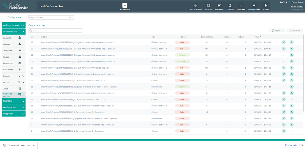Open the Zonas sidebar item
305x149 pixels.
(14, 89)
